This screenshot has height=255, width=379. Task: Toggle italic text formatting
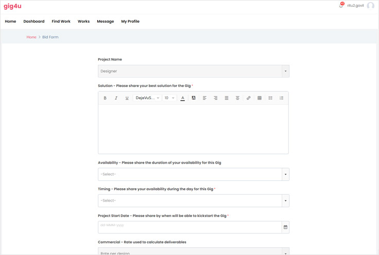(116, 98)
